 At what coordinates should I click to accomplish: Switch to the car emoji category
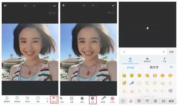(x=164, y=101)
